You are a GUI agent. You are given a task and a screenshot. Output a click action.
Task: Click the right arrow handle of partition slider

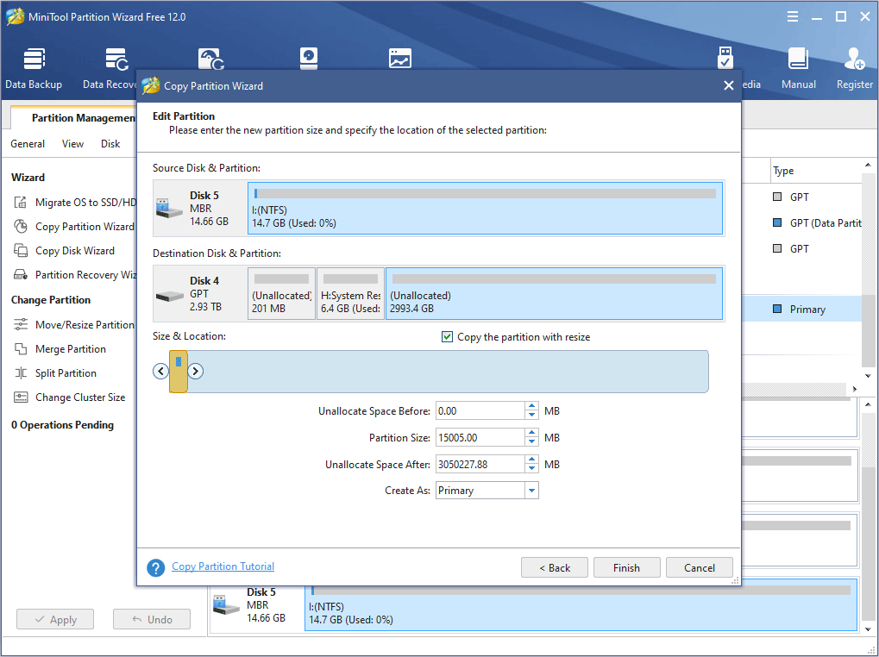(196, 371)
